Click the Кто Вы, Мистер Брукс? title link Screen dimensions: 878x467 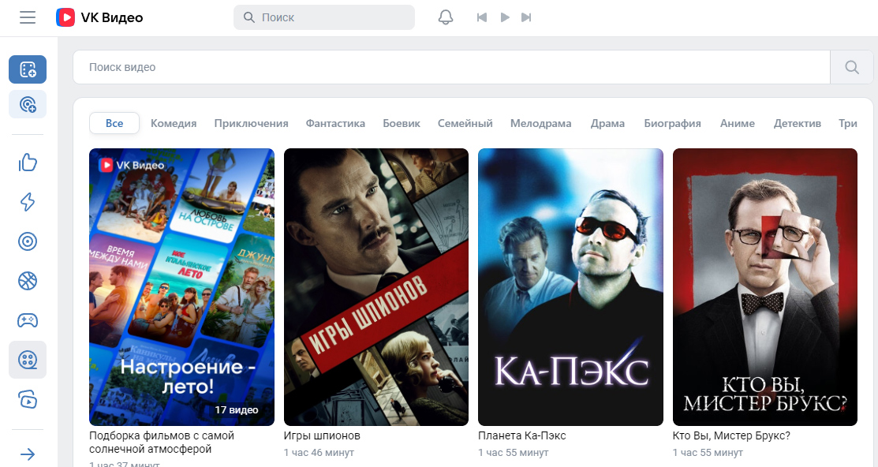click(731, 435)
